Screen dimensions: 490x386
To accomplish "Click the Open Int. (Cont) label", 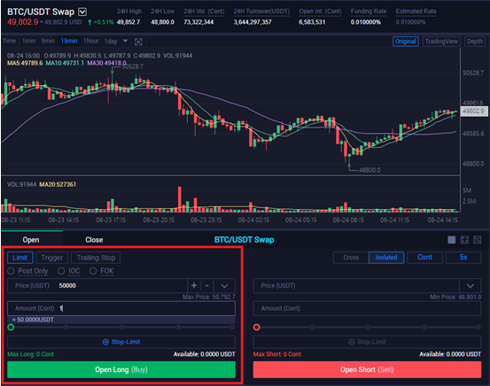I will (320, 12).
